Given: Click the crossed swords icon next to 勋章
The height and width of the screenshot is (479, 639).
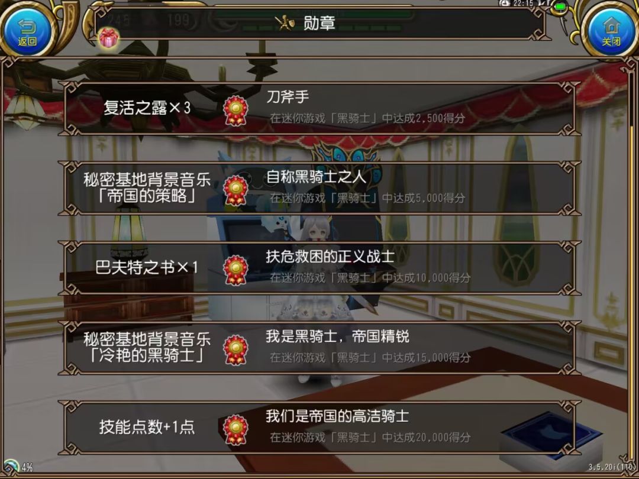Looking at the screenshot, I should [x=285, y=23].
